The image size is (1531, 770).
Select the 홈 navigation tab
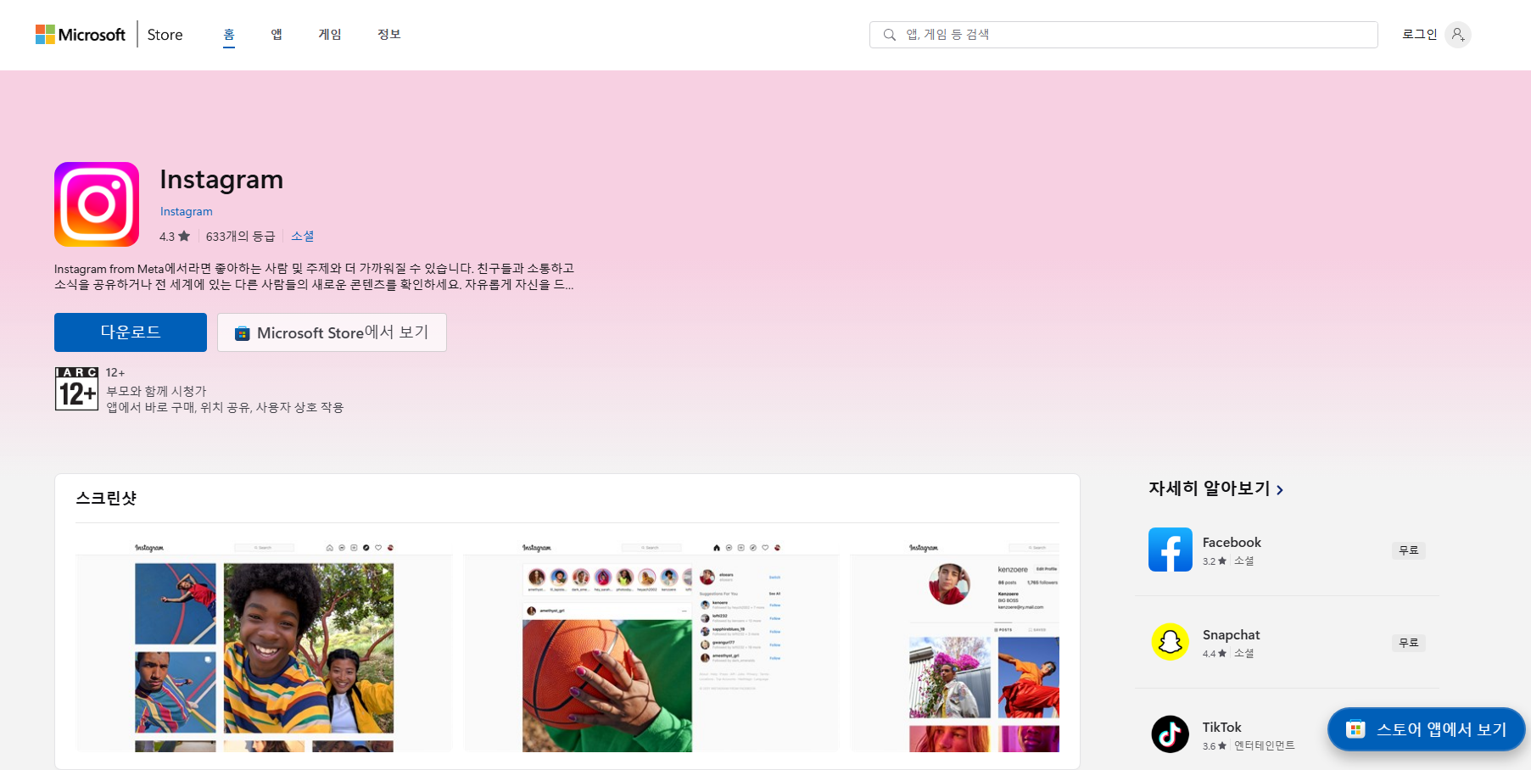pyautogui.click(x=229, y=34)
